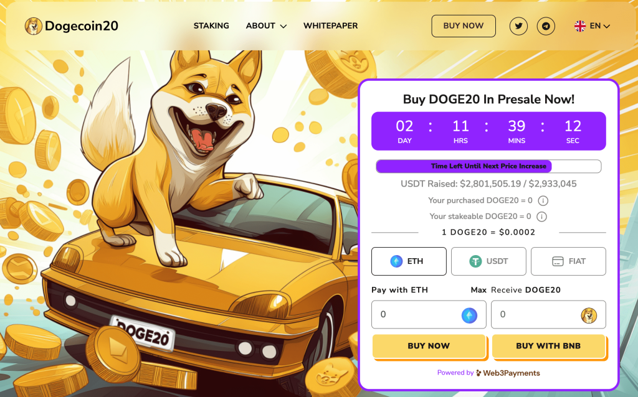Click info icon beside stakeable DOGE20

[541, 217]
